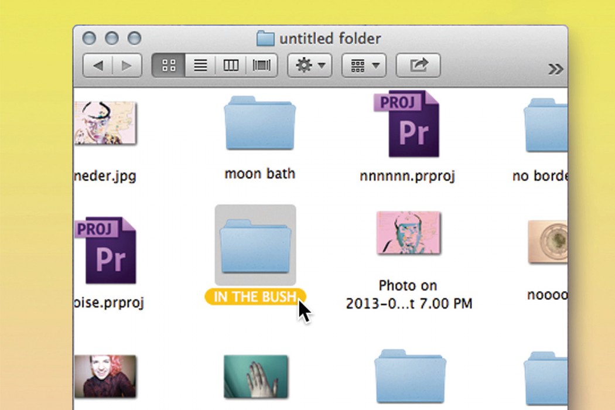
Task: Select the image file ending in neder.jpg
Action: point(105,124)
